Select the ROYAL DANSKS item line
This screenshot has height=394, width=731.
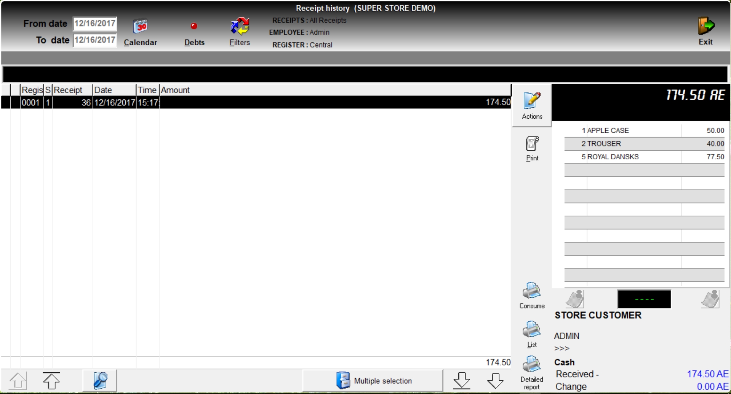[644, 157]
